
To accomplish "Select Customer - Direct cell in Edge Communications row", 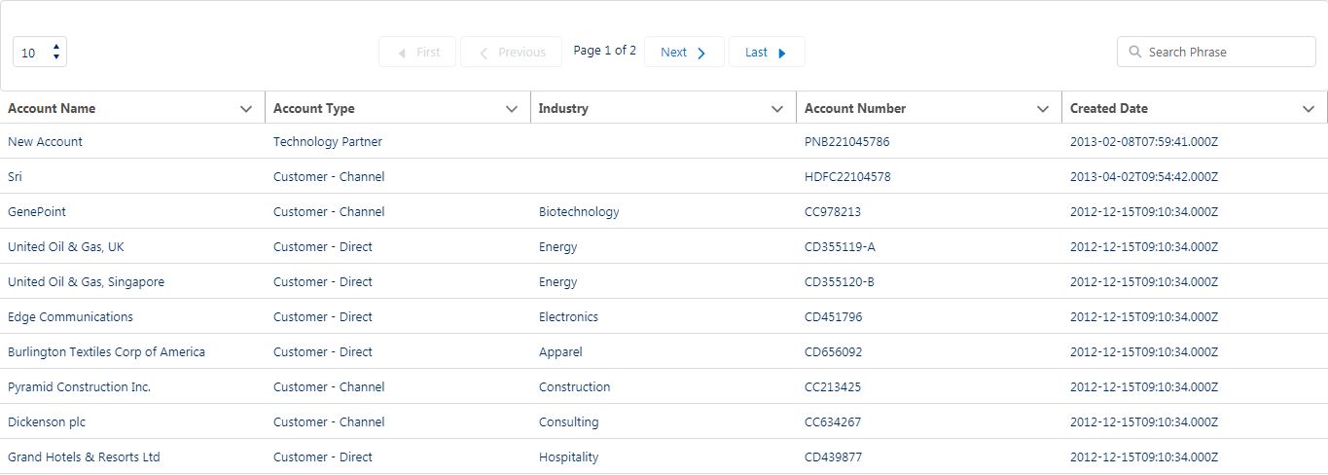I will (323, 317).
